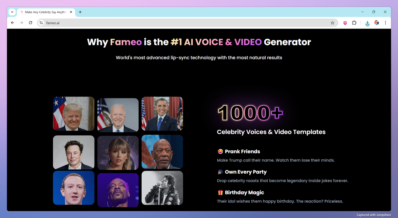Open the browser extensions puzzle icon
The height and width of the screenshot is (218, 398).
[x=354, y=23]
